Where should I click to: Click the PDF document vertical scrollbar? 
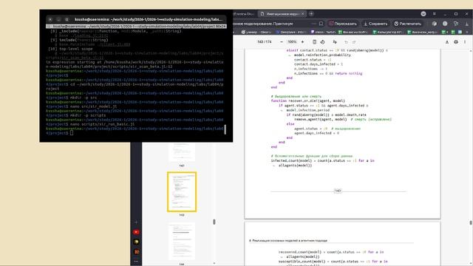[471, 223]
